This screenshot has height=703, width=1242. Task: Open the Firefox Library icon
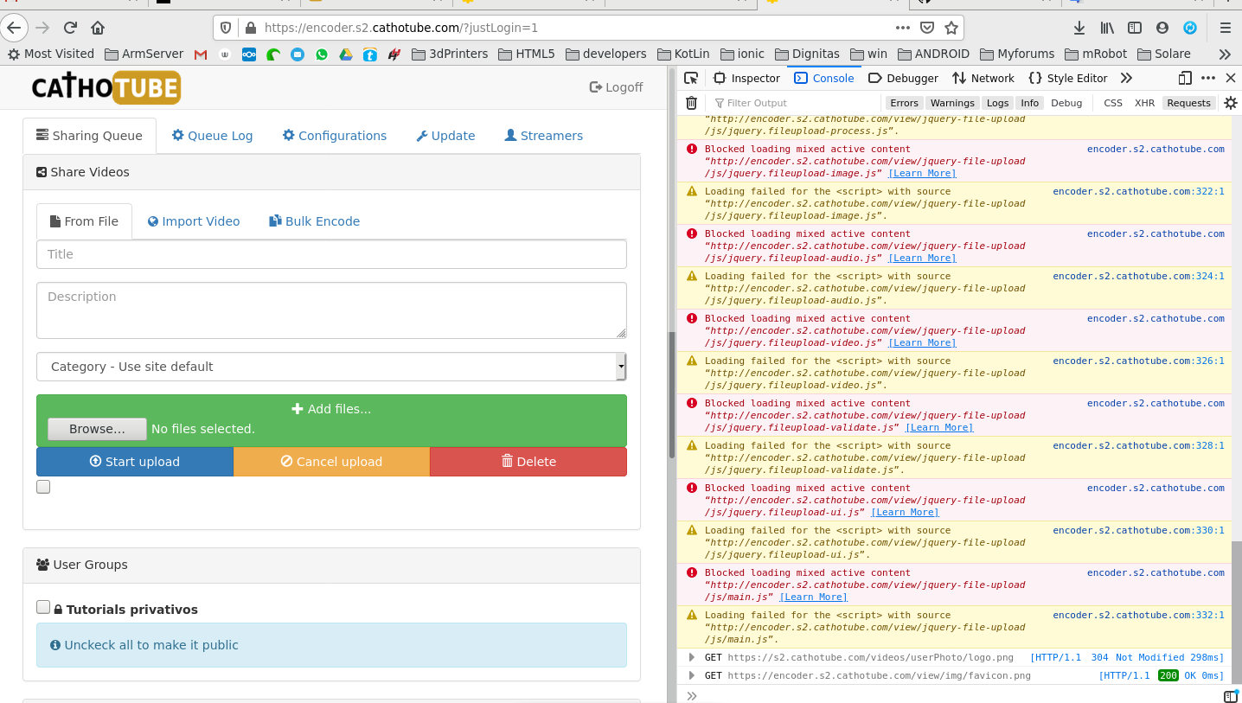[1106, 28]
